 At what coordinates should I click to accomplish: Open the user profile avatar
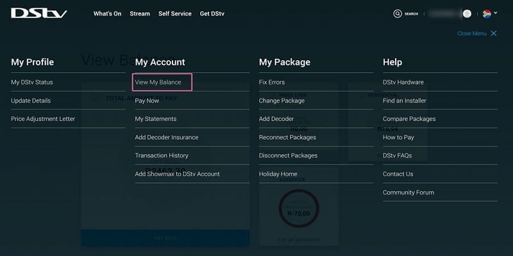pyautogui.click(x=467, y=13)
